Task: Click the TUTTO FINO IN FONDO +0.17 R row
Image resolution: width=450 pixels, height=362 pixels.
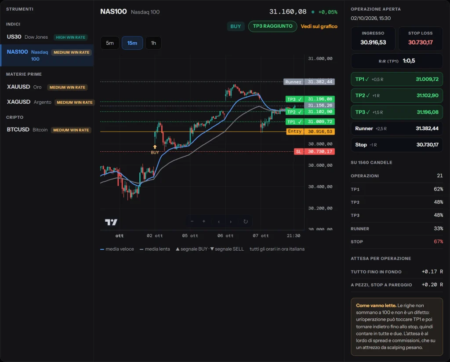Action: 397,271
